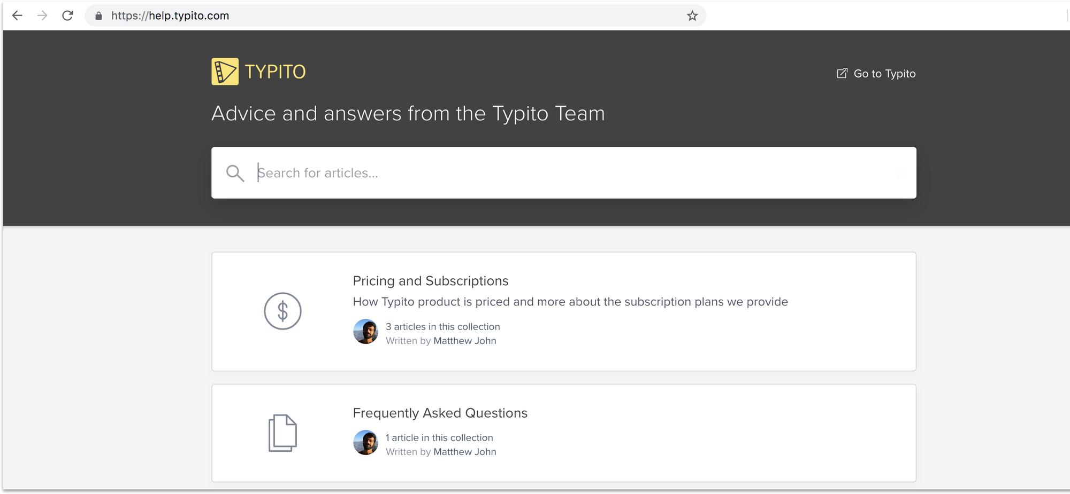Click '1 article in this collection' text
1070x494 pixels.
pos(439,437)
